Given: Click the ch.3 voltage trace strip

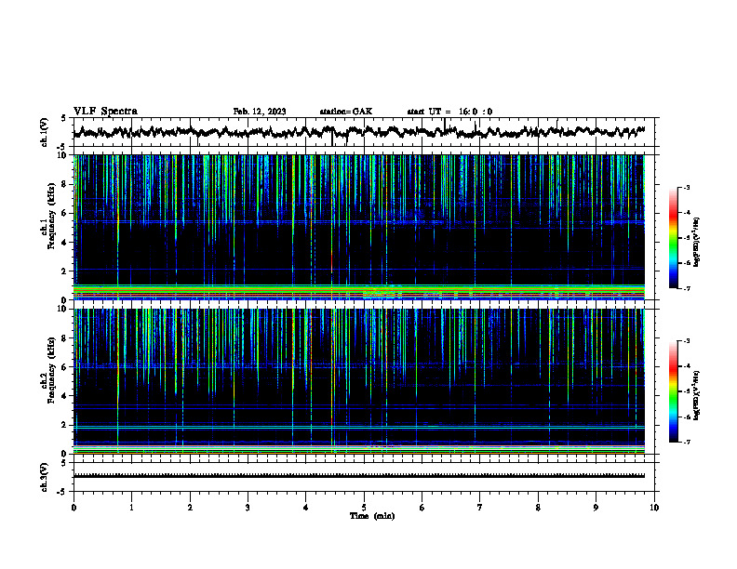Looking at the screenshot, I should coord(359,476).
